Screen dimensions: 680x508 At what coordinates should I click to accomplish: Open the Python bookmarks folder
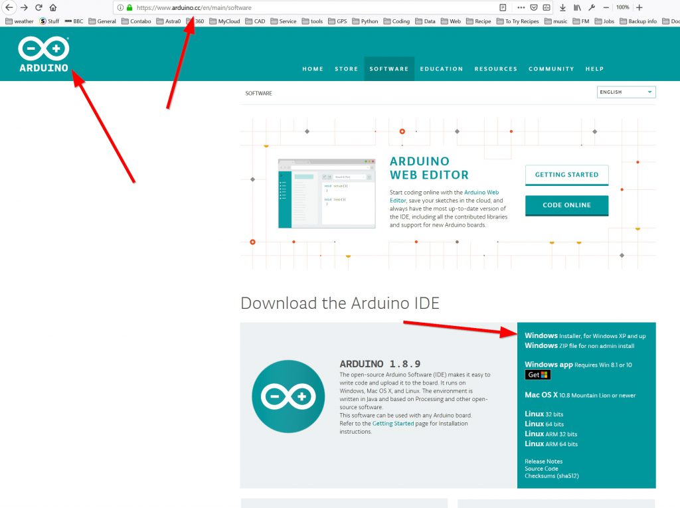coord(365,21)
